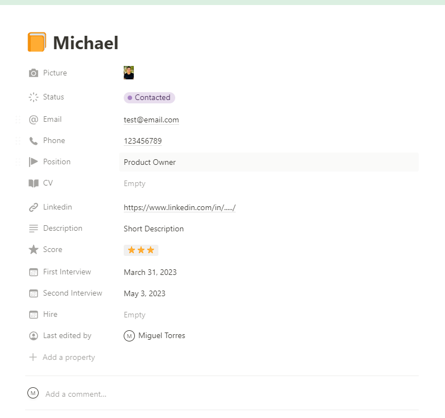Open the LinkedIn profile URL link

[179, 208]
